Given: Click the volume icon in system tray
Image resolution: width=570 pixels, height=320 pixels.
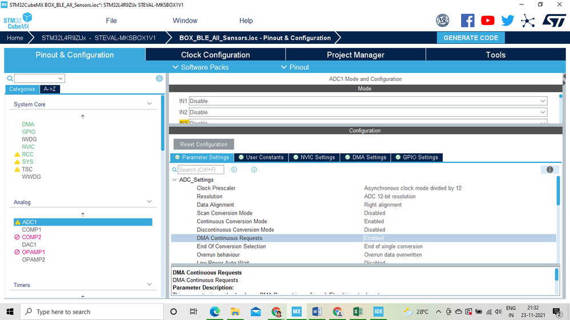Looking at the screenshot, I should [x=498, y=311].
